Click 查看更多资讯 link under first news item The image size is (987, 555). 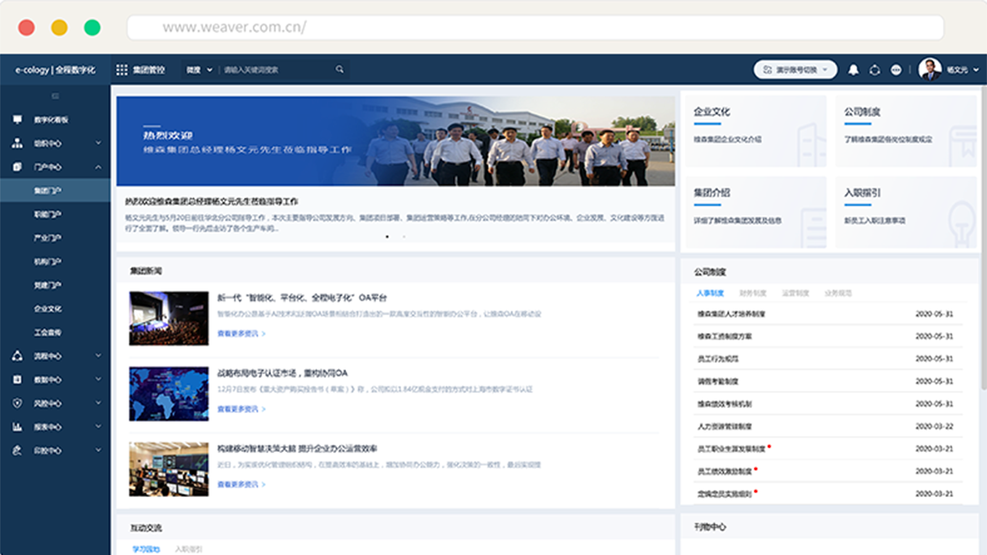pyautogui.click(x=241, y=334)
